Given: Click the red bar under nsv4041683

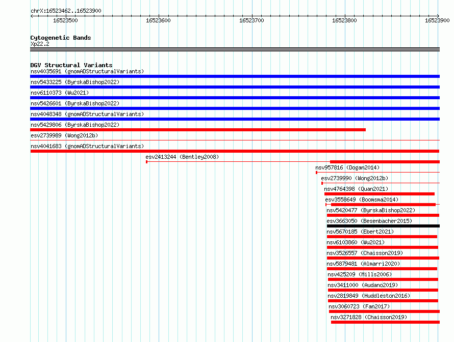Looking at the screenshot, I should point(235,151).
